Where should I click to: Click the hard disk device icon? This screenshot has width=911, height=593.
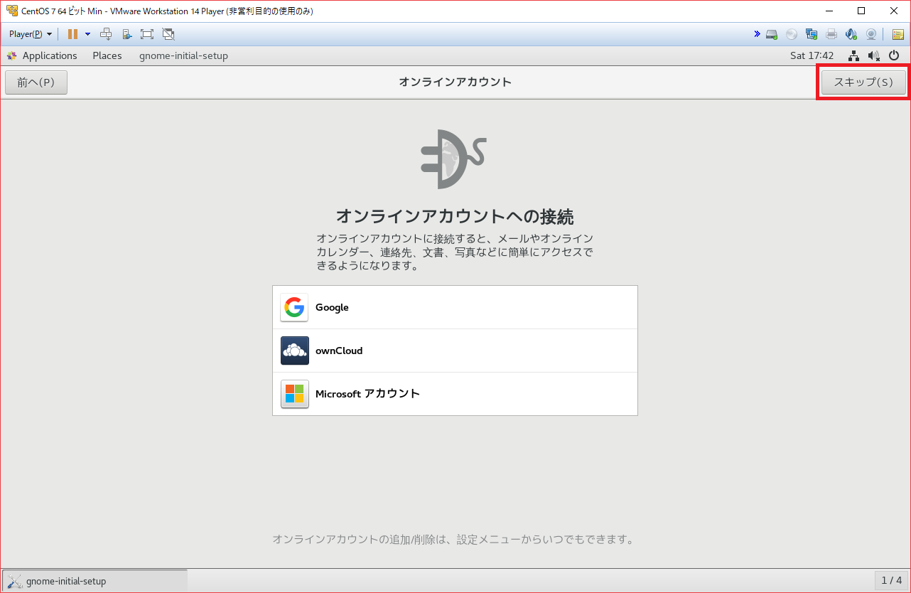(772, 34)
